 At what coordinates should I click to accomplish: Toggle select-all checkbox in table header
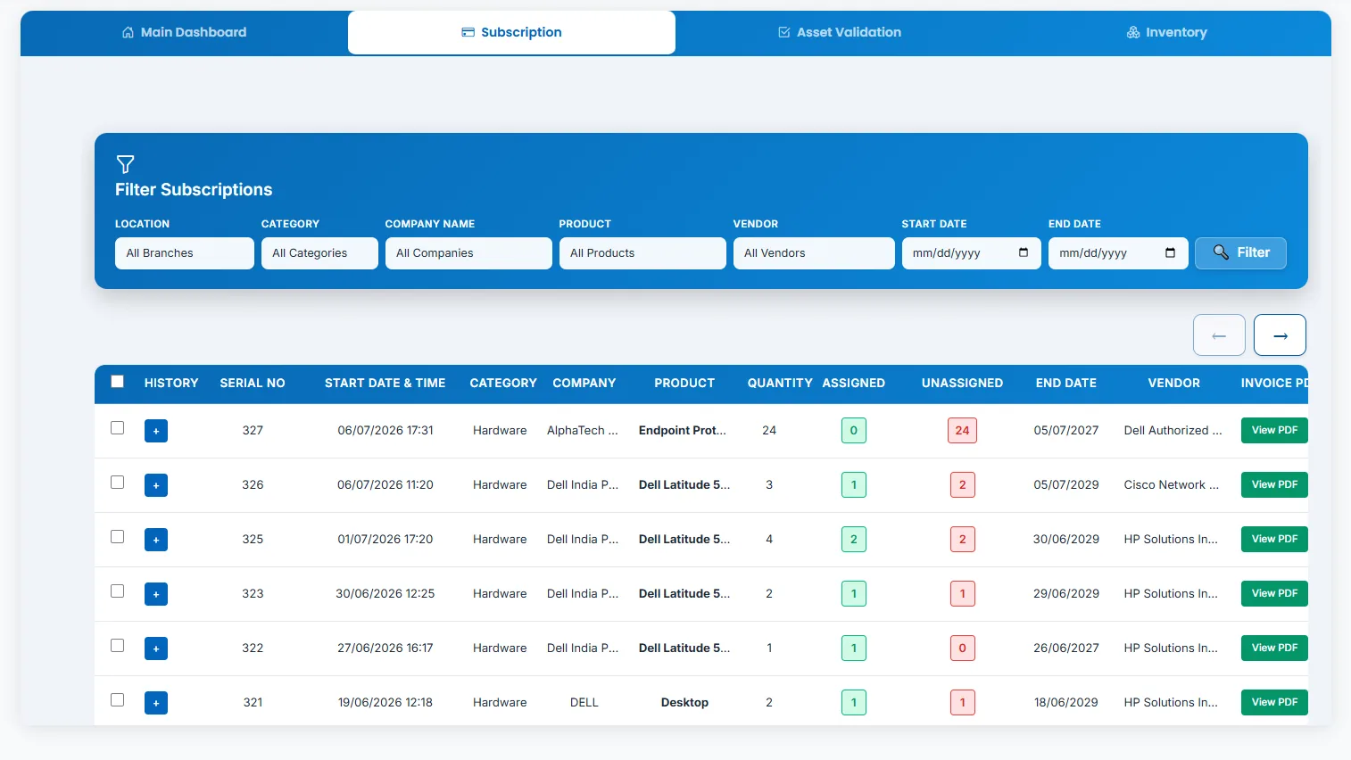click(117, 382)
